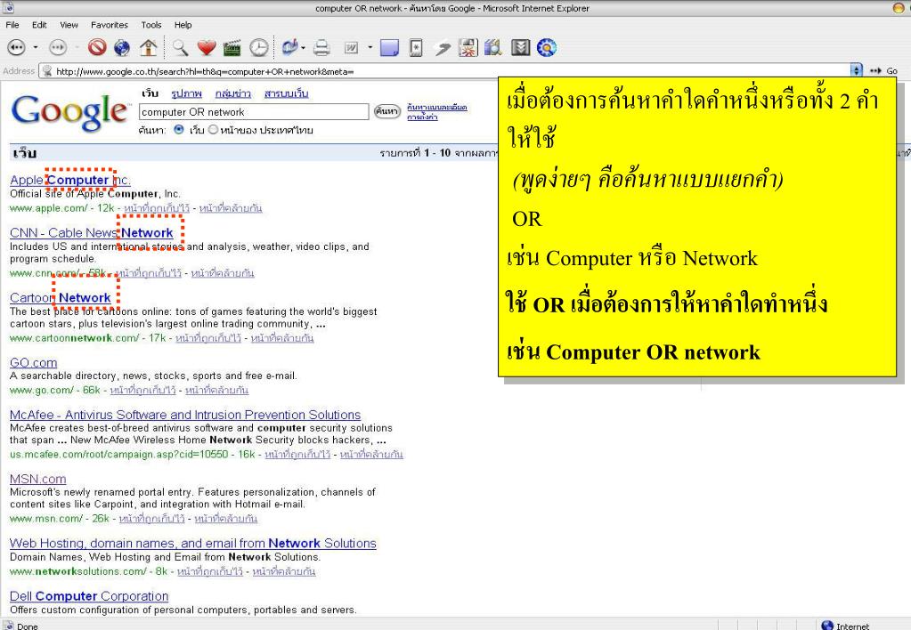Image resolution: width=911 pixels, height=630 pixels.
Task: Open the Cartoon Network result link
Action: point(61,298)
